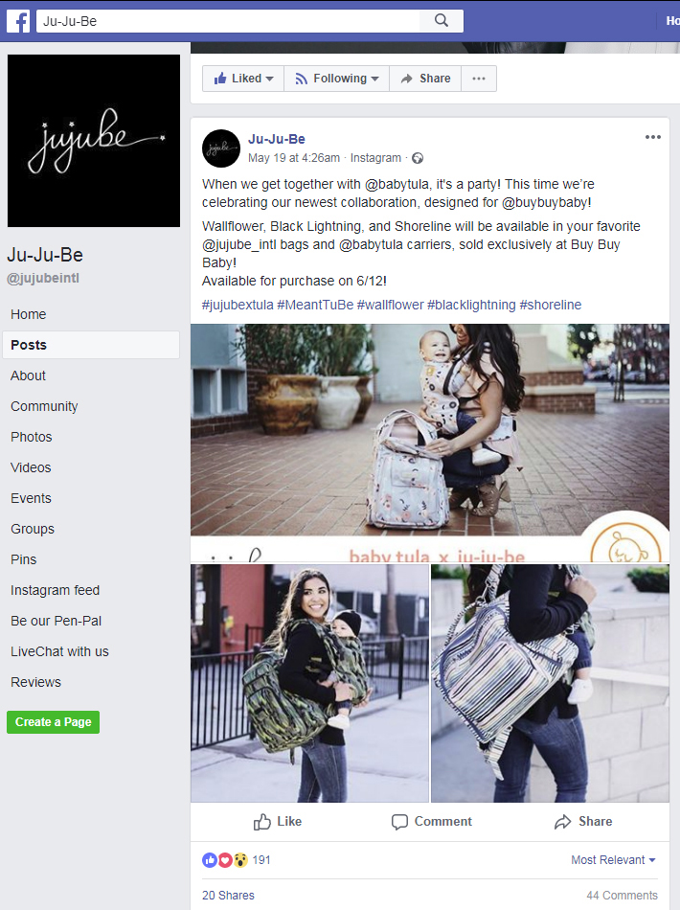Viewport: 680px width, 910px height.
Task: View the 44 Comments link
Action: 622,895
